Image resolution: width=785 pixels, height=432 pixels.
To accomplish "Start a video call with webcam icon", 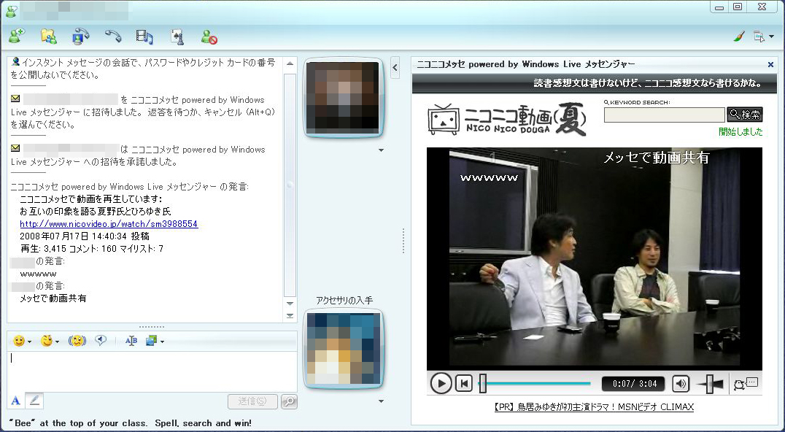I will coord(80,36).
